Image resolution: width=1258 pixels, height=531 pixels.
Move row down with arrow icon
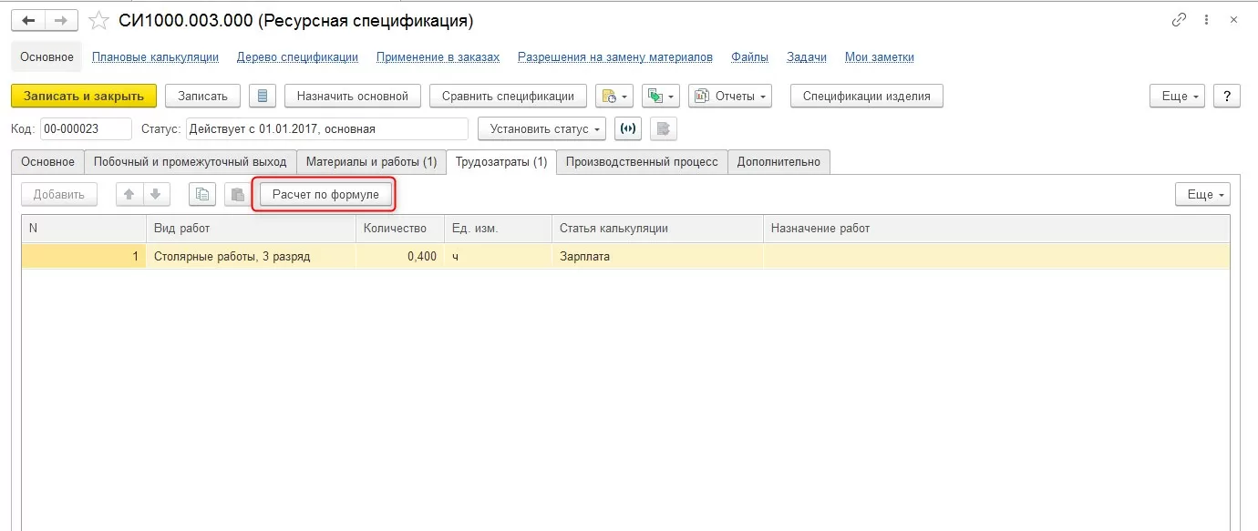click(x=156, y=194)
